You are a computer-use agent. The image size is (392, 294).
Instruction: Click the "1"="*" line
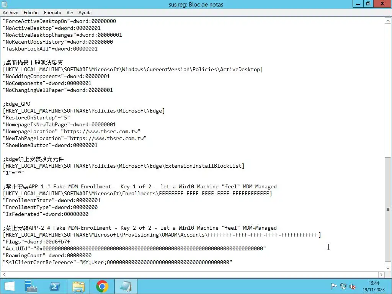click(13, 173)
